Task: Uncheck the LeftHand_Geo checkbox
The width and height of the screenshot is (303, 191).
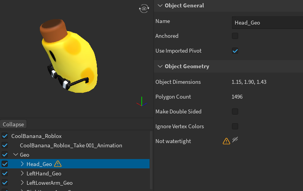Action: coord(5,173)
